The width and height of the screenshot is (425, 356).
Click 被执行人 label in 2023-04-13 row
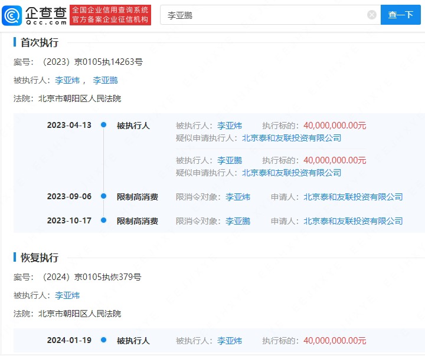133,126
